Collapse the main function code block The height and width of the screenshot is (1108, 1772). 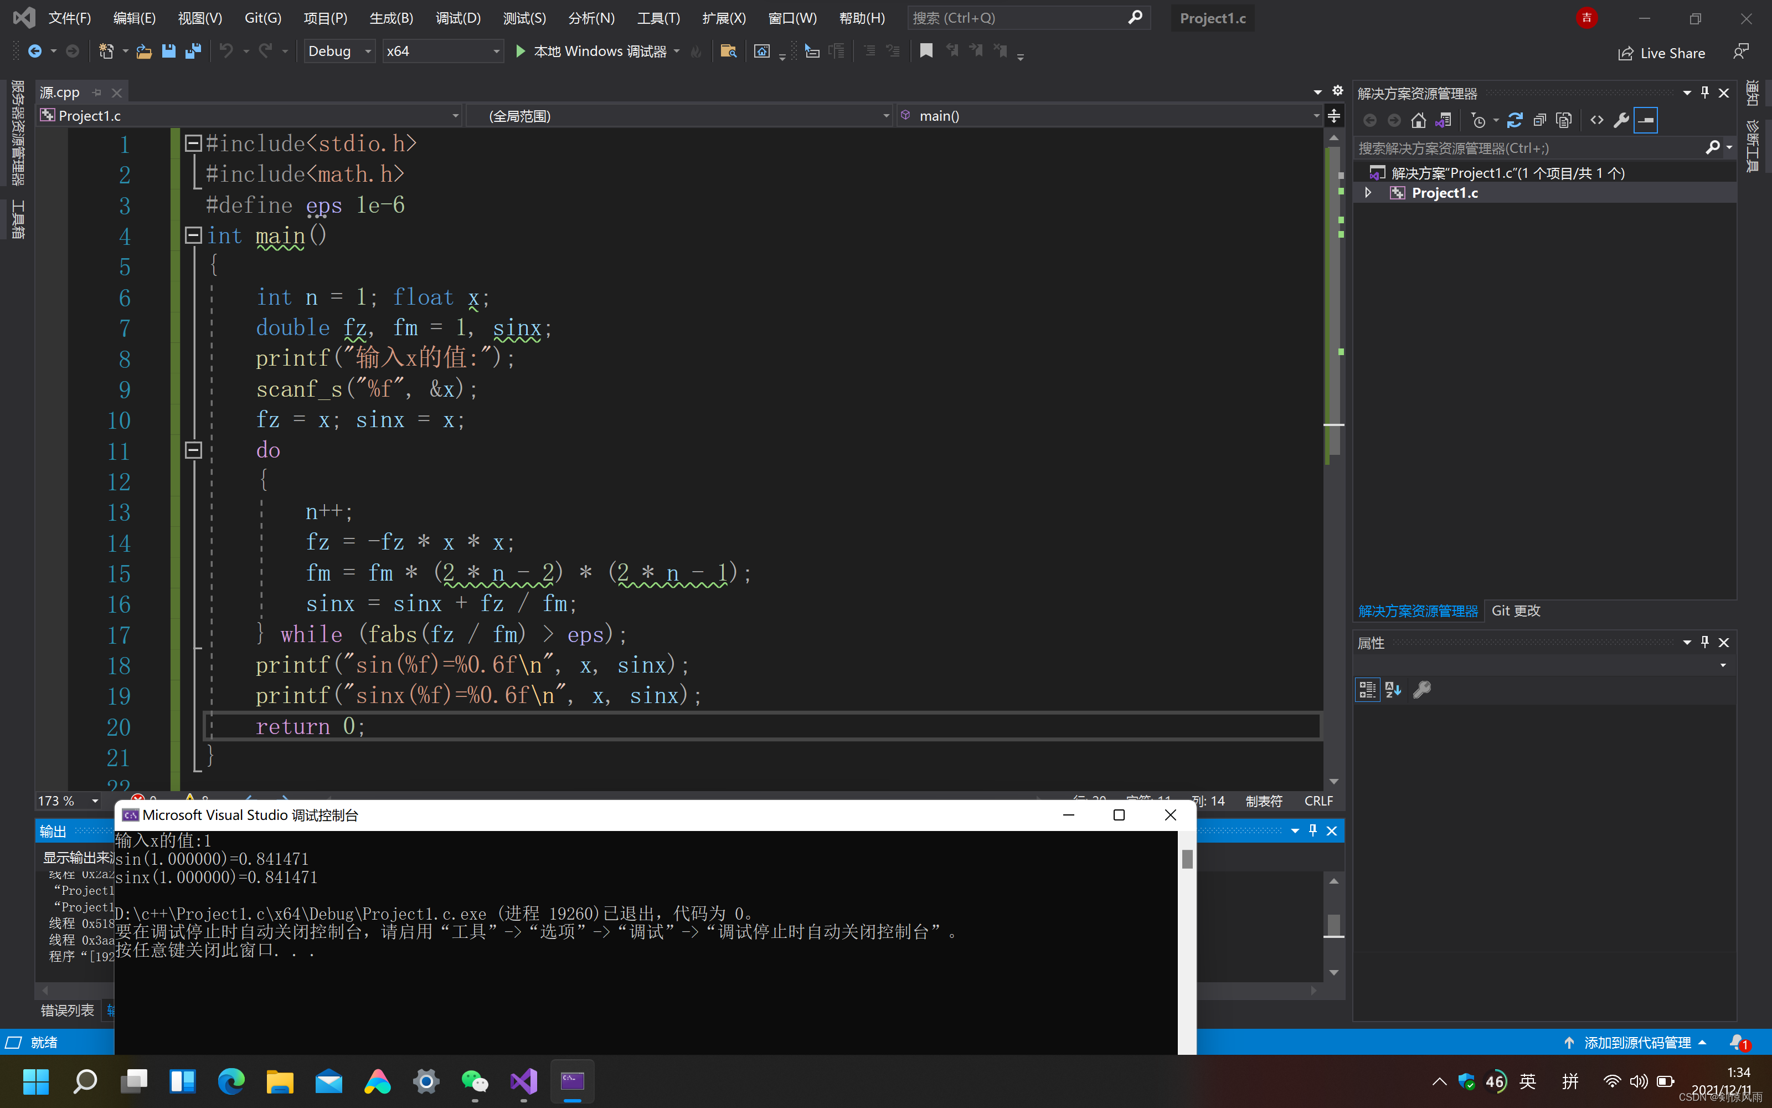193,235
